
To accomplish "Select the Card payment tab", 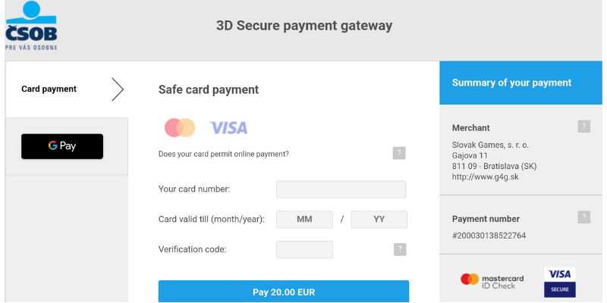I will pos(49,89).
